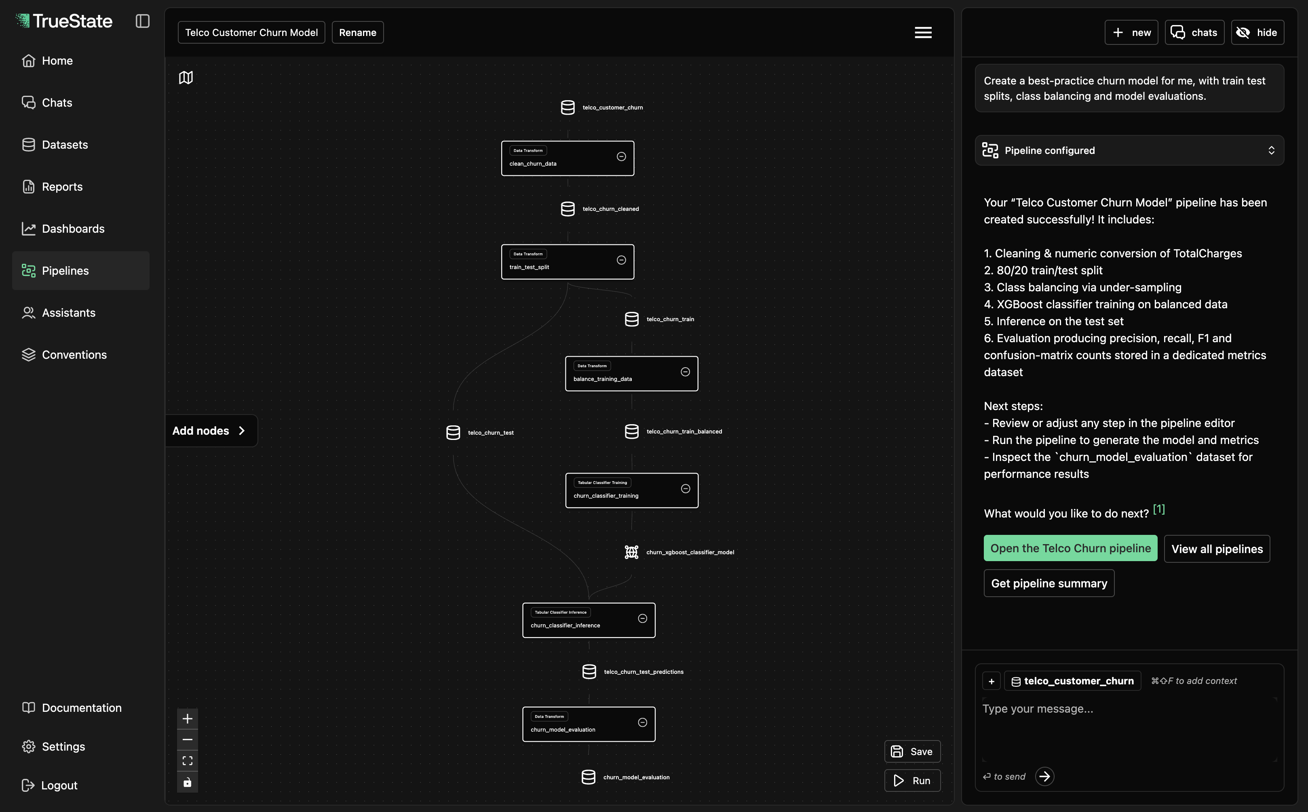Collapse the clean_churn_data node
This screenshot has width=1308, height=812.
(621, 157)
